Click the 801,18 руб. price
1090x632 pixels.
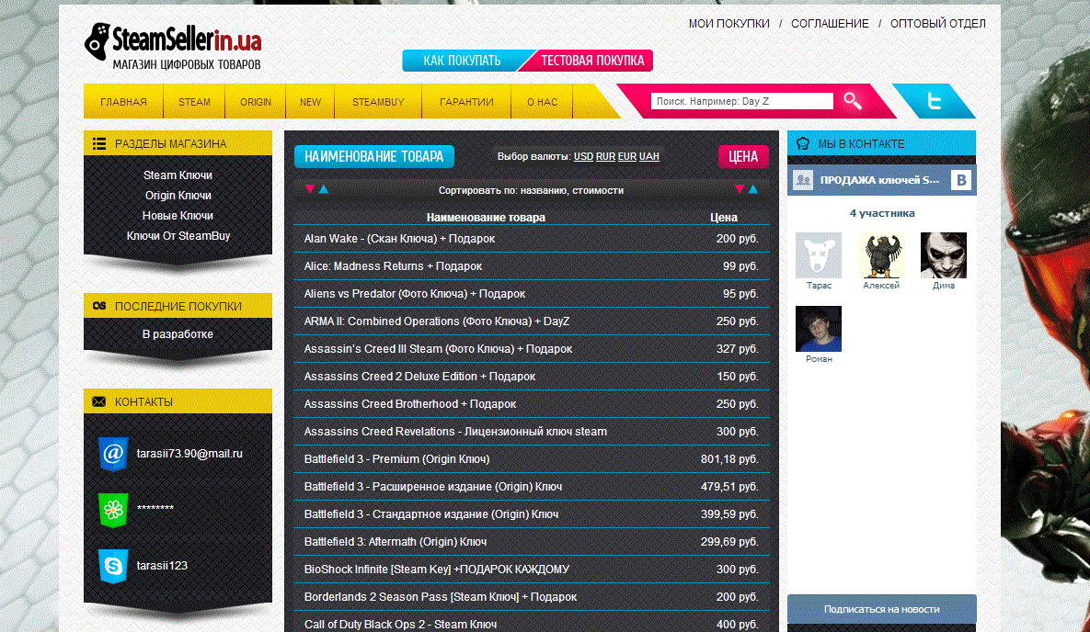click(729, 459)
